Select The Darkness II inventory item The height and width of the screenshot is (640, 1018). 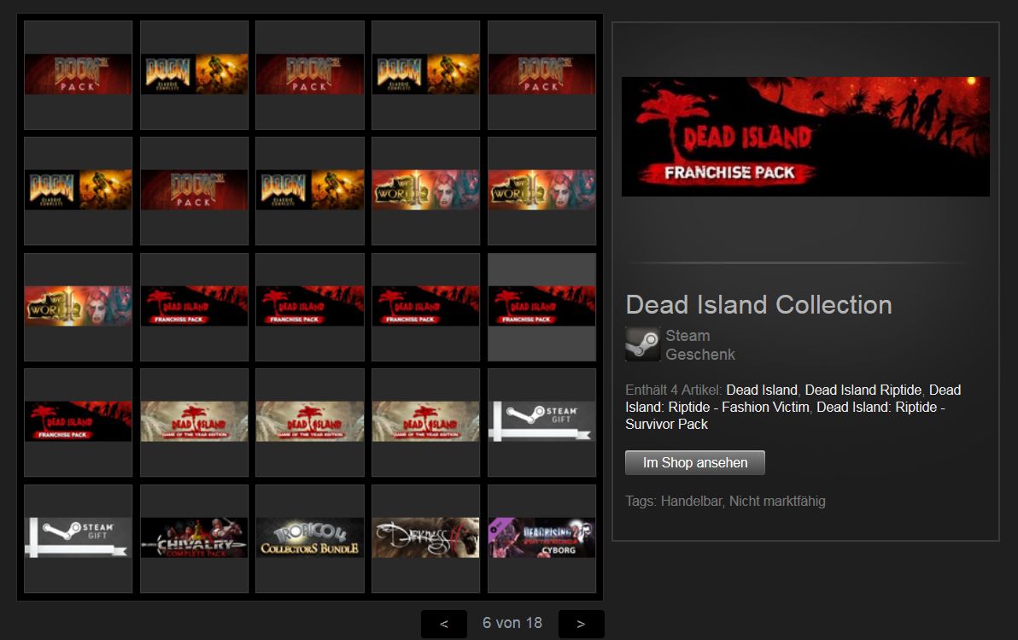[x=426, y=538]
